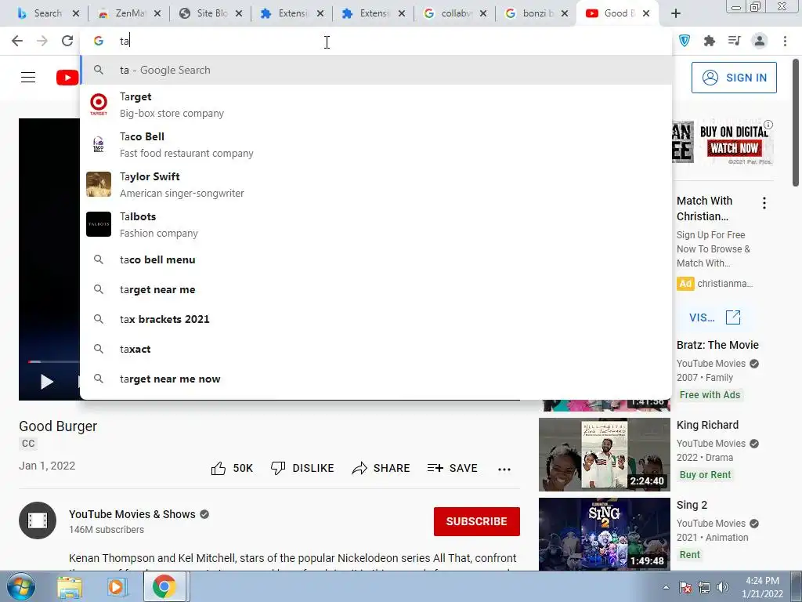802x602 pixels.
Task: Open a new tab with the plus icon
Action: point(676,13)
